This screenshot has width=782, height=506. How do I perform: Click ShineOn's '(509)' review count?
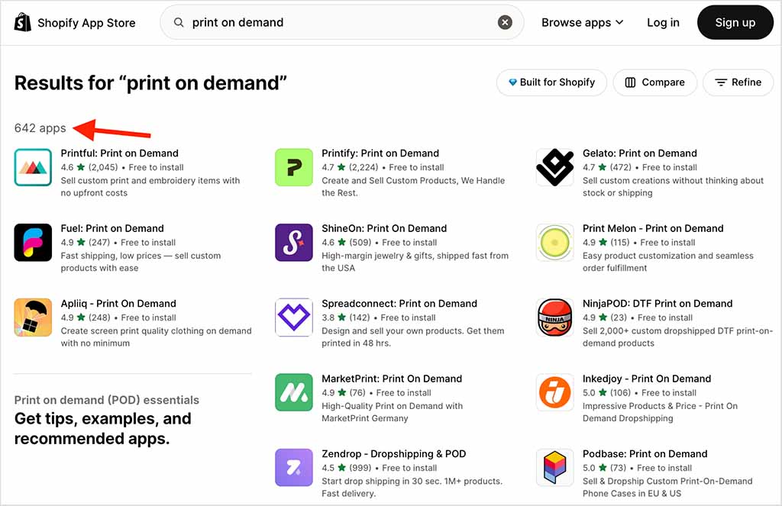point(360,242)
